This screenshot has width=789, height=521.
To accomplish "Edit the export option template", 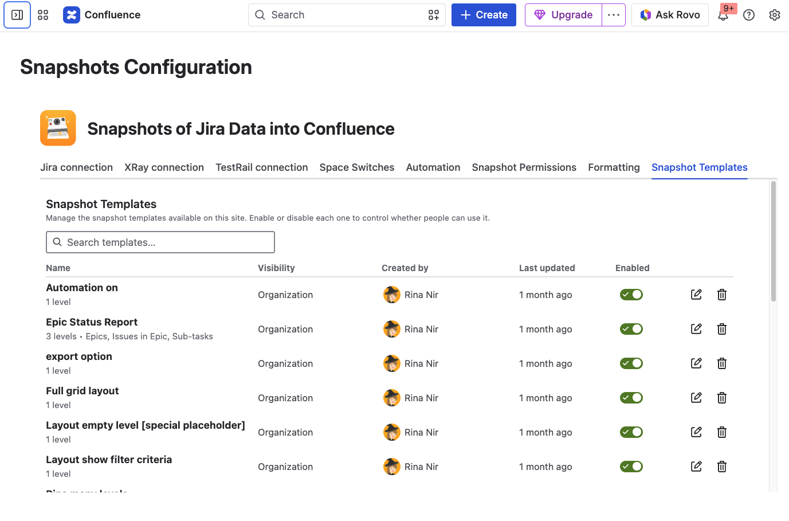I will click(696, 363).
